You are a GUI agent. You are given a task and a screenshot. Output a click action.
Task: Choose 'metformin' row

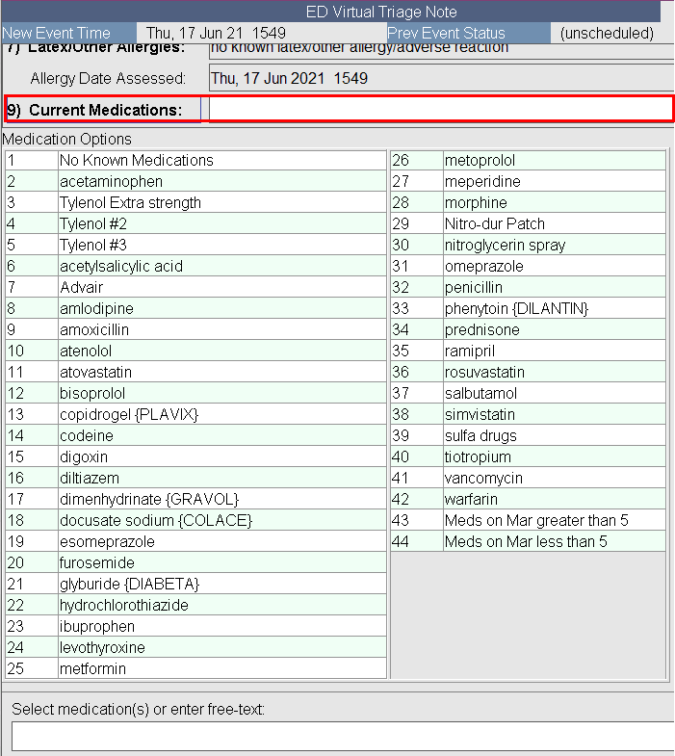195,669
